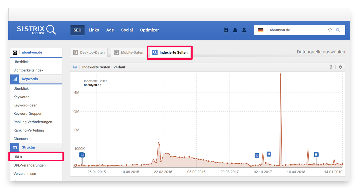This screenshot has width=357, height=188.
Task: Open the add document icon in header
Action: click(x=226, y=30)
